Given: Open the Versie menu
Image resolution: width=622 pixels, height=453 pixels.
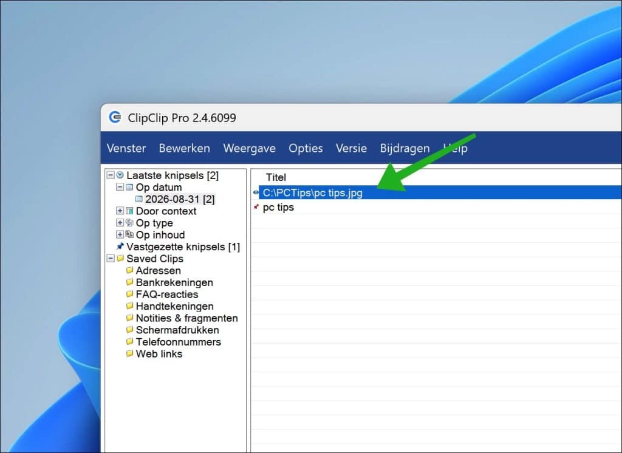Looking at the screenshot, I should (x=351, y=148).
